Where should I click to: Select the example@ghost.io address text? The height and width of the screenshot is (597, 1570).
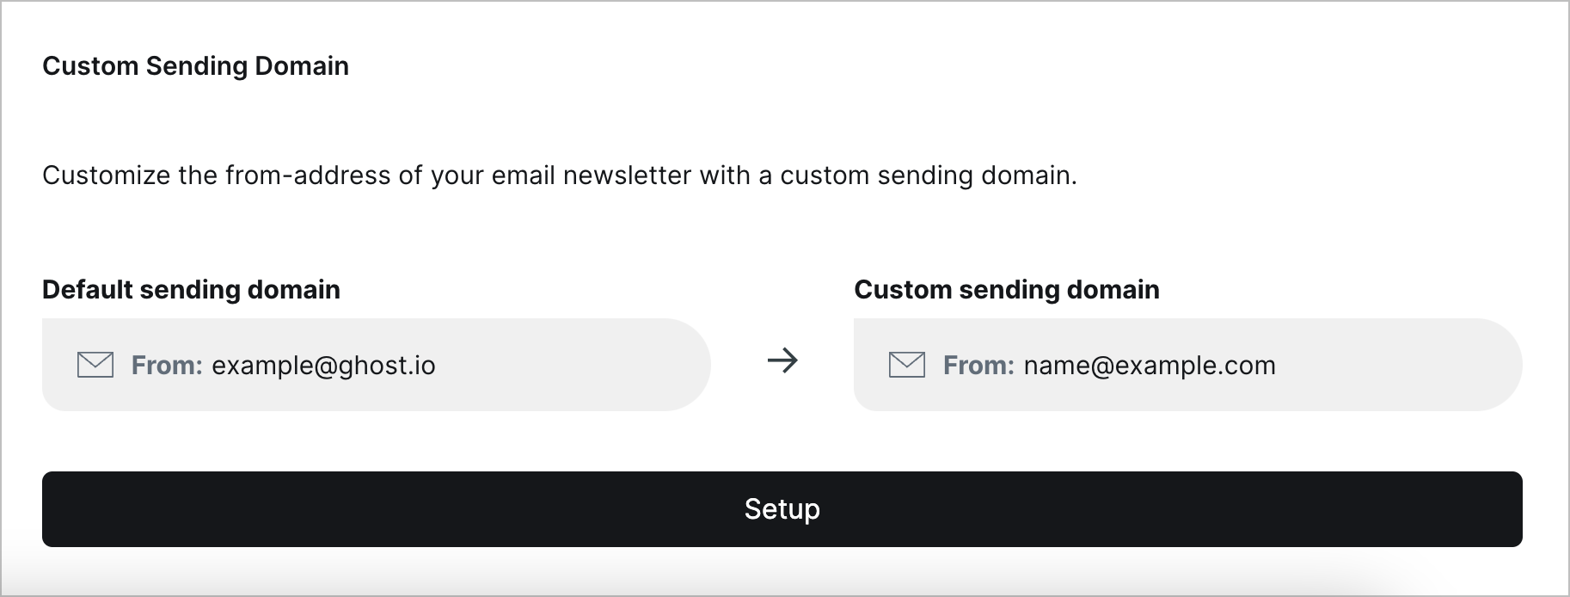(x=323, y=366)
